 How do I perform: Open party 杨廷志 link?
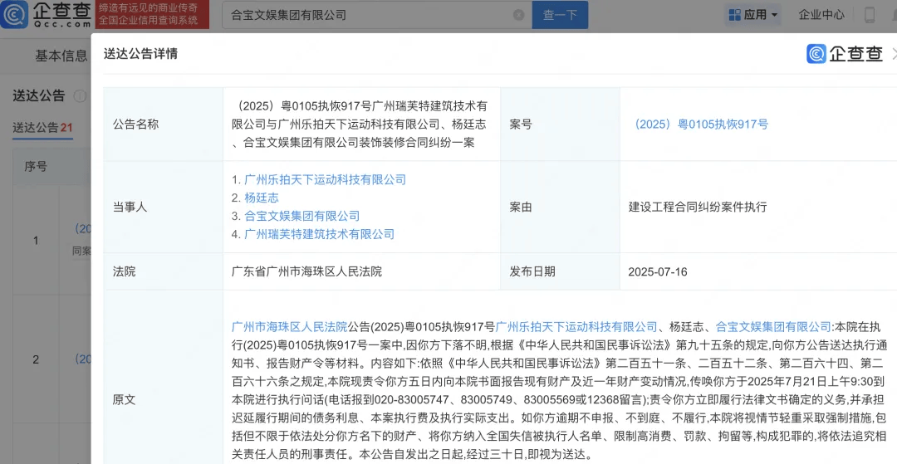(262, 198)
